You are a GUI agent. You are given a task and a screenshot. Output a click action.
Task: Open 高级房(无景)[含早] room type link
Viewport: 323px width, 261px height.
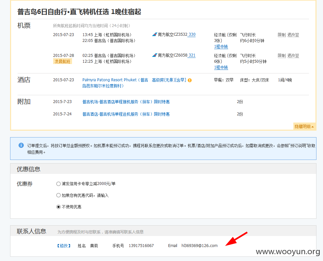pos(169,80)
